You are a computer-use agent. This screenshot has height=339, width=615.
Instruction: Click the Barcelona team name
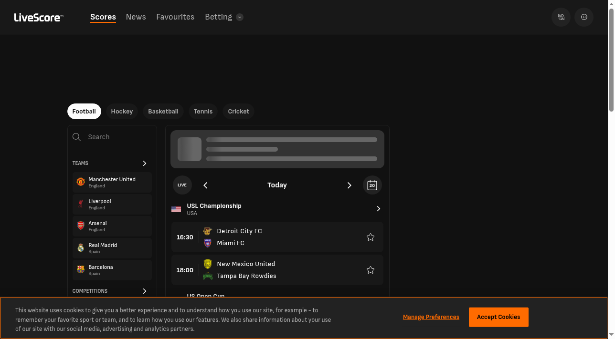pyautogui.click(x=101, y=267)
